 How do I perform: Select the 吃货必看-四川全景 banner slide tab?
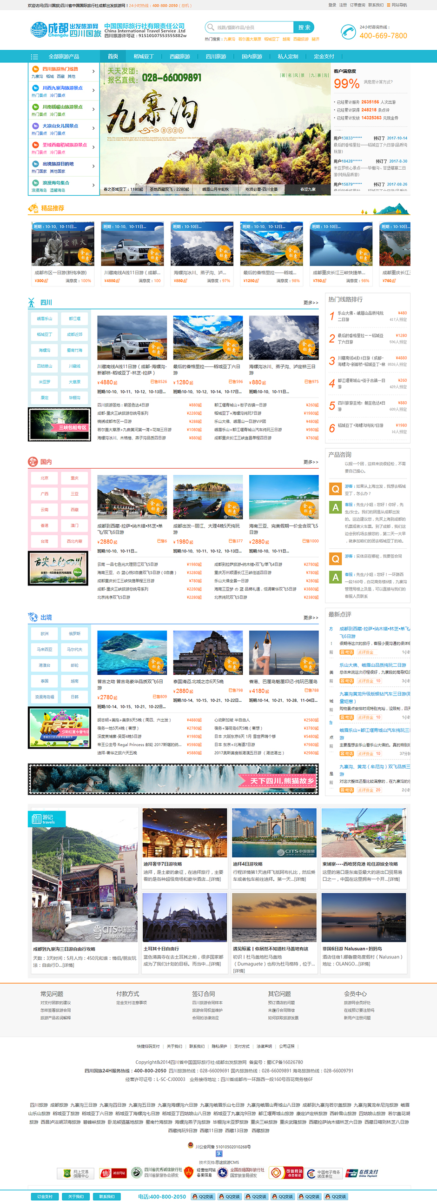(261, 189)
